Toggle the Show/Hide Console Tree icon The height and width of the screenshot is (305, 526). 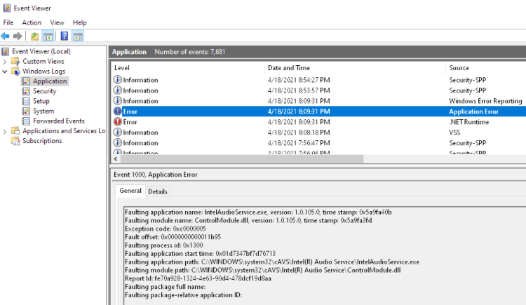48,36
